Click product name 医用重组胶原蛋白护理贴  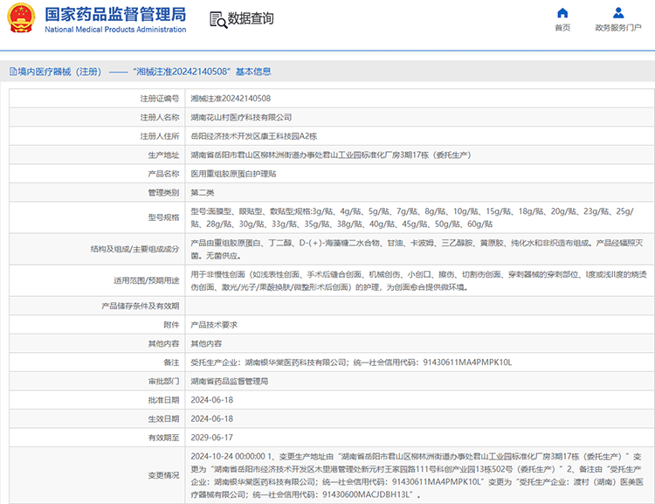pyautogui.click(x=233, y=174)
